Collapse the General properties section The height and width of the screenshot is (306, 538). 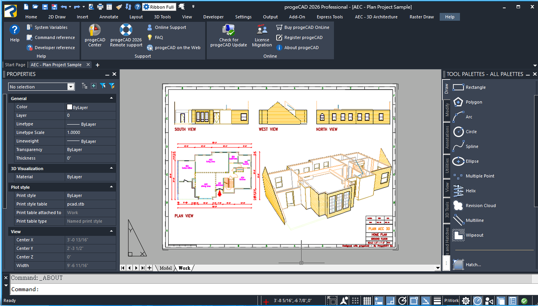coord(111,98)
